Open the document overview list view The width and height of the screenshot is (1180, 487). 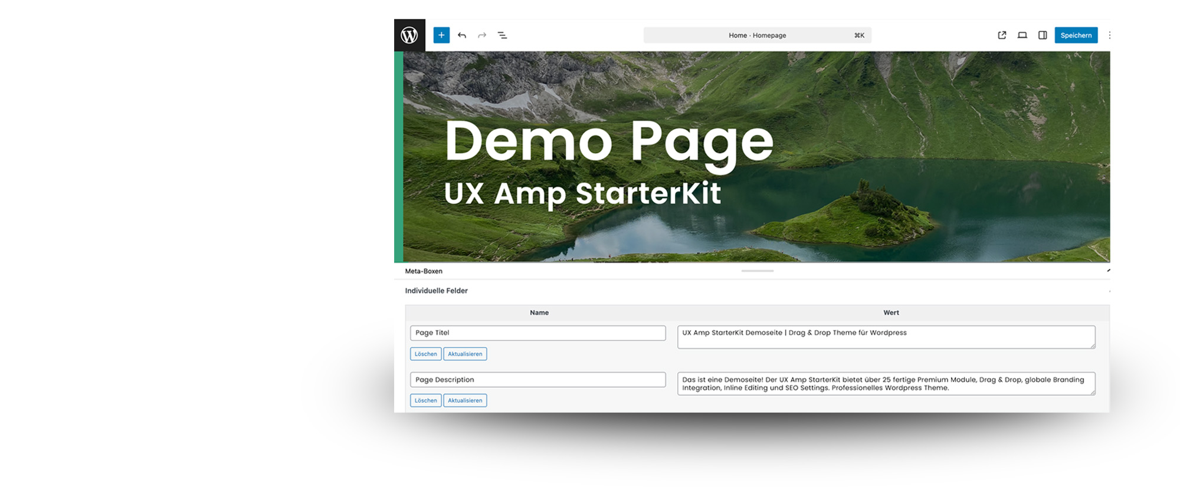(x=502, y=35)
